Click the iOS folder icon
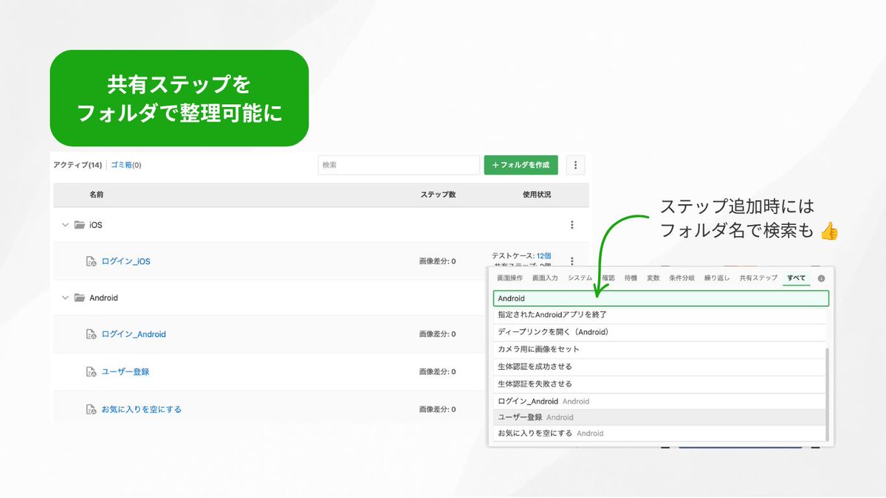The height and width of the screenshot is (498, 886). point(79,225)
